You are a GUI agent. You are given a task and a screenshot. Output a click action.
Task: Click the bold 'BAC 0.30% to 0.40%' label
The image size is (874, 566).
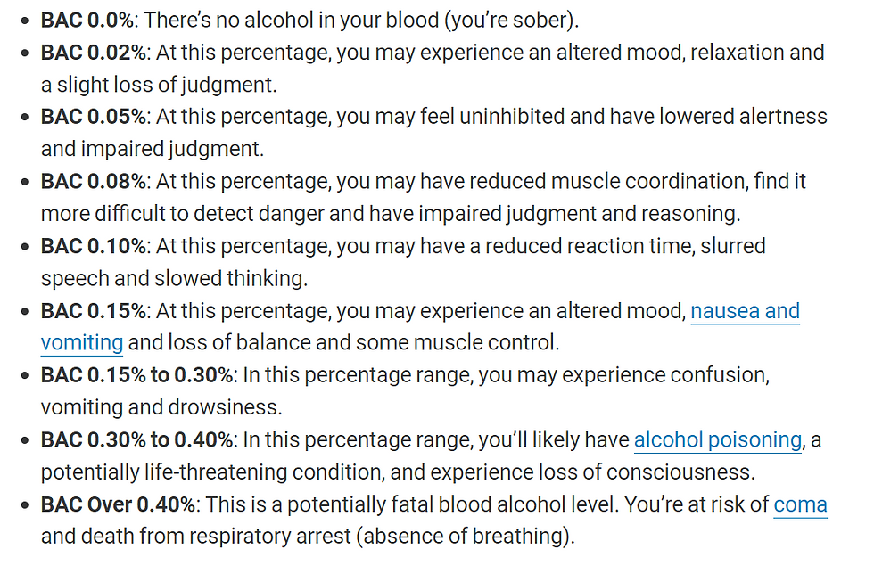coord(137,440)
